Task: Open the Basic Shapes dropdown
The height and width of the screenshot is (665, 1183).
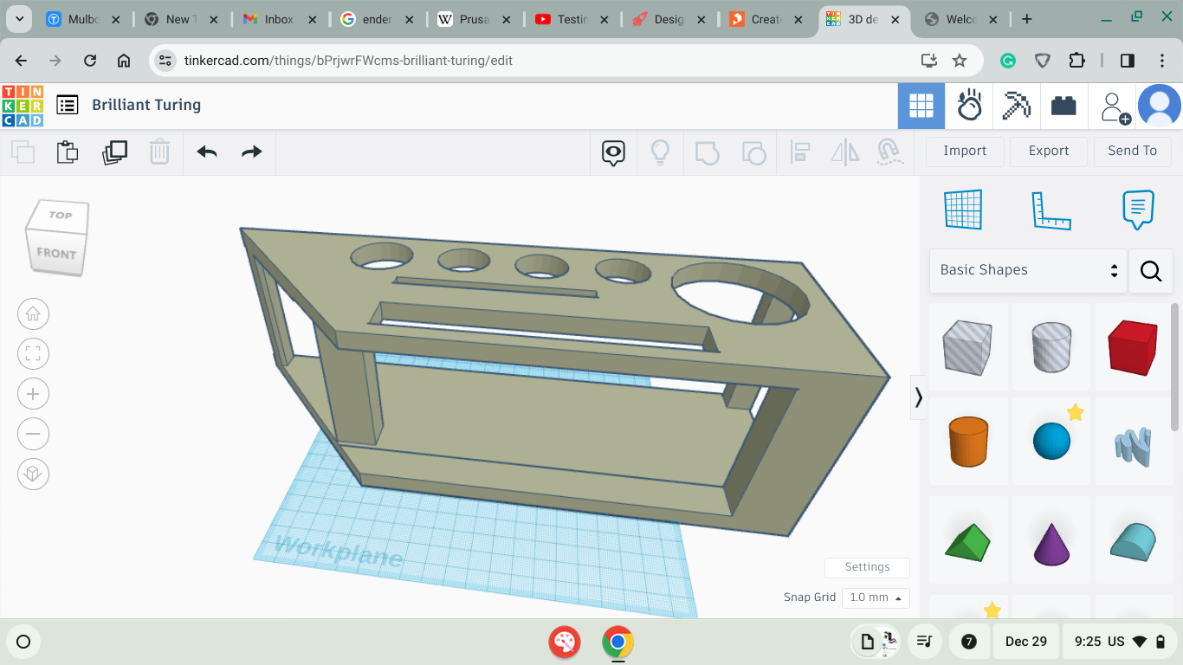Action: click(1027, 270)
